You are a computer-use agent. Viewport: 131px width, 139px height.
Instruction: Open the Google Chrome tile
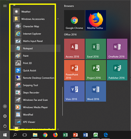[74, 20]
